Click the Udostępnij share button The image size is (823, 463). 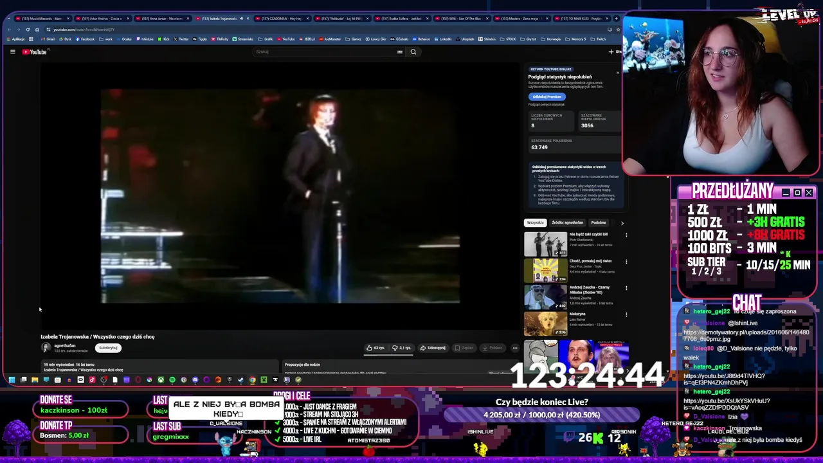click(x=433, y=348)
